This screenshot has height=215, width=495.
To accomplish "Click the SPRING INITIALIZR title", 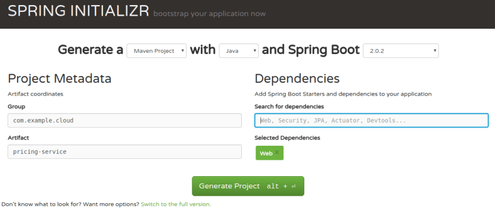I will click(x=78, y=11).
